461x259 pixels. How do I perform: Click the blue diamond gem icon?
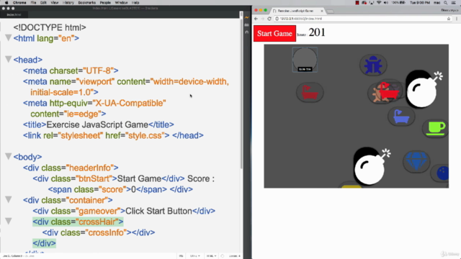(416, 160)
